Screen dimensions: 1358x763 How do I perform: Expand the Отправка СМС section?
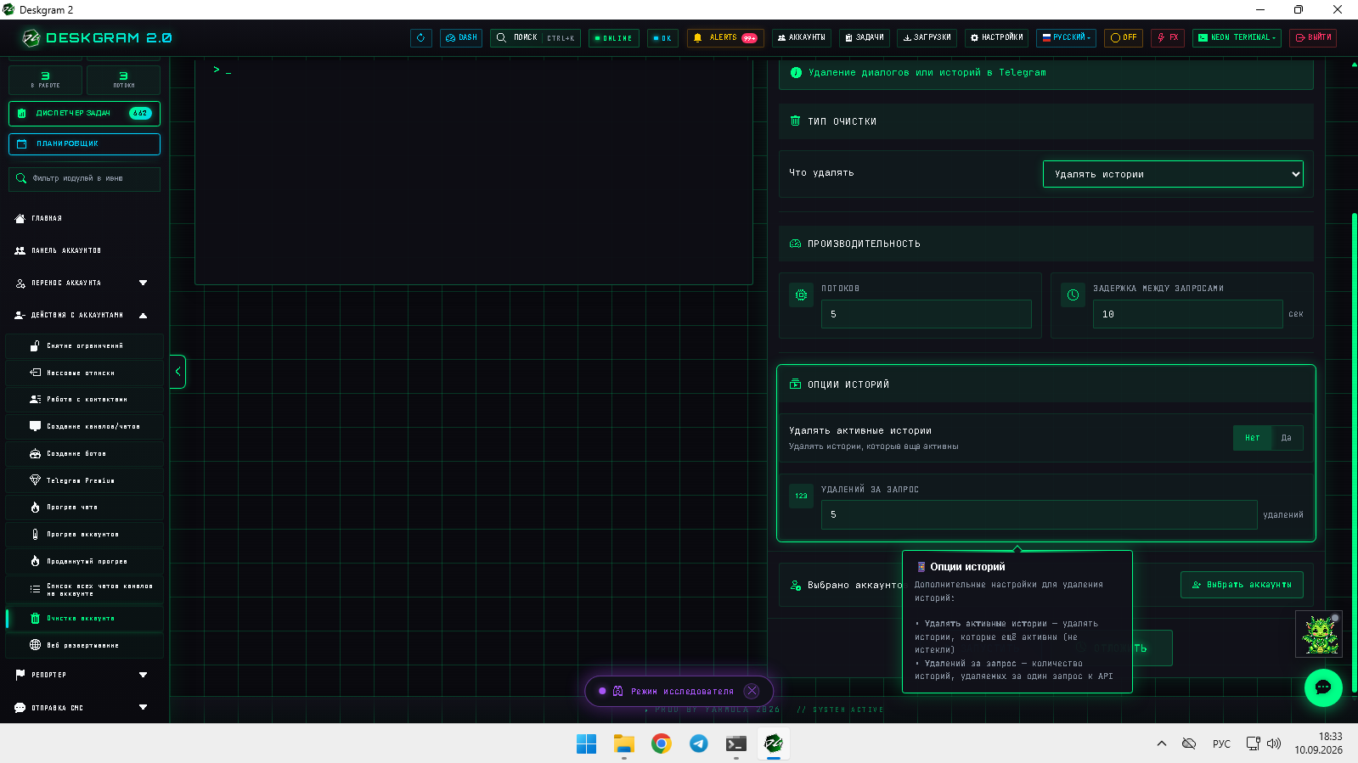click(x=143, y=708)
